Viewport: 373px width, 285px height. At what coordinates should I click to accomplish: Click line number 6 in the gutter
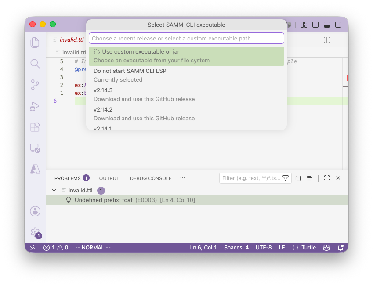55,101
